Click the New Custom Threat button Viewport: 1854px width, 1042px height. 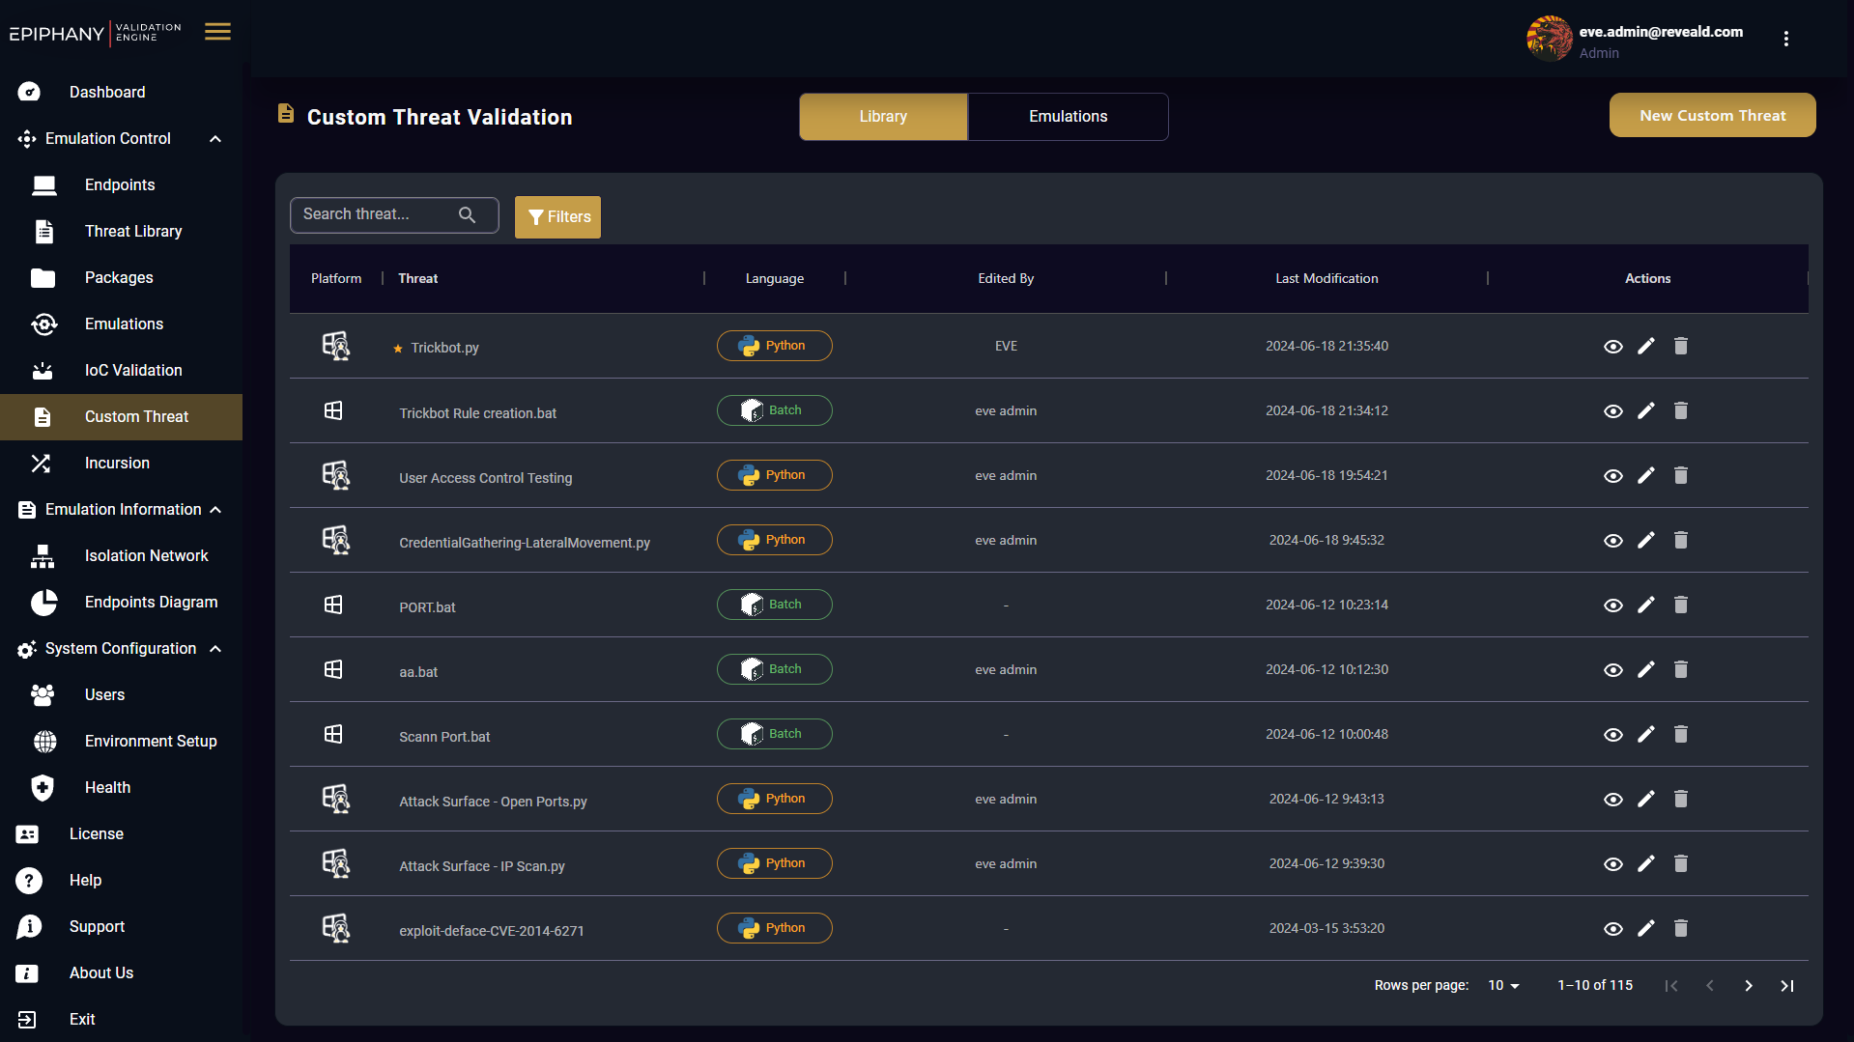(1712, 115)
